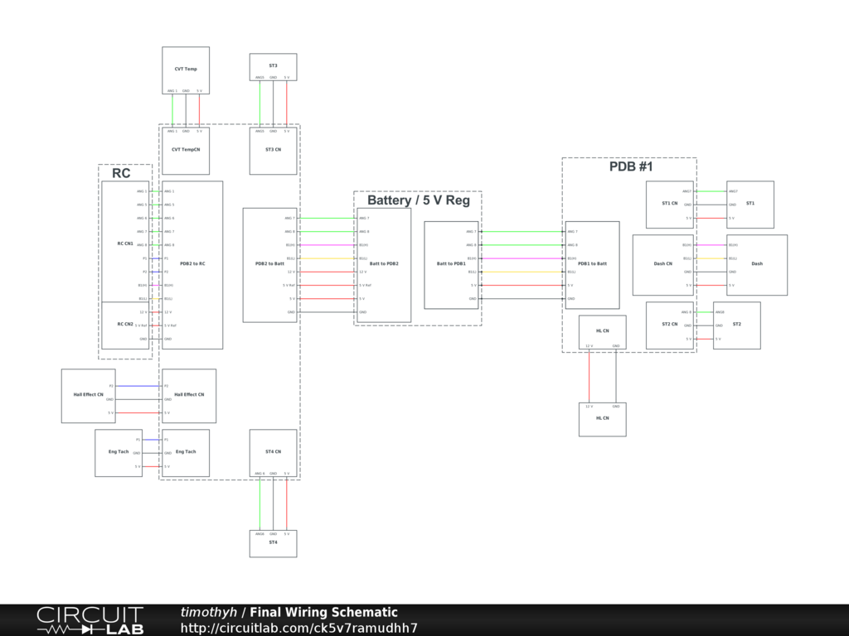849x636 pixels.
Task: Select the RC CN1 connector block
Action: 124,243
